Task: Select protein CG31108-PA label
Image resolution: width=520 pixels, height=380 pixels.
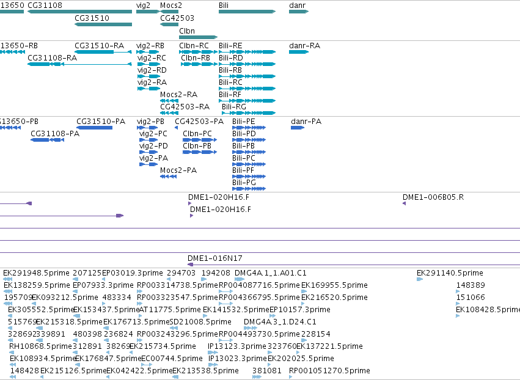Action: (x=55, y=134)
